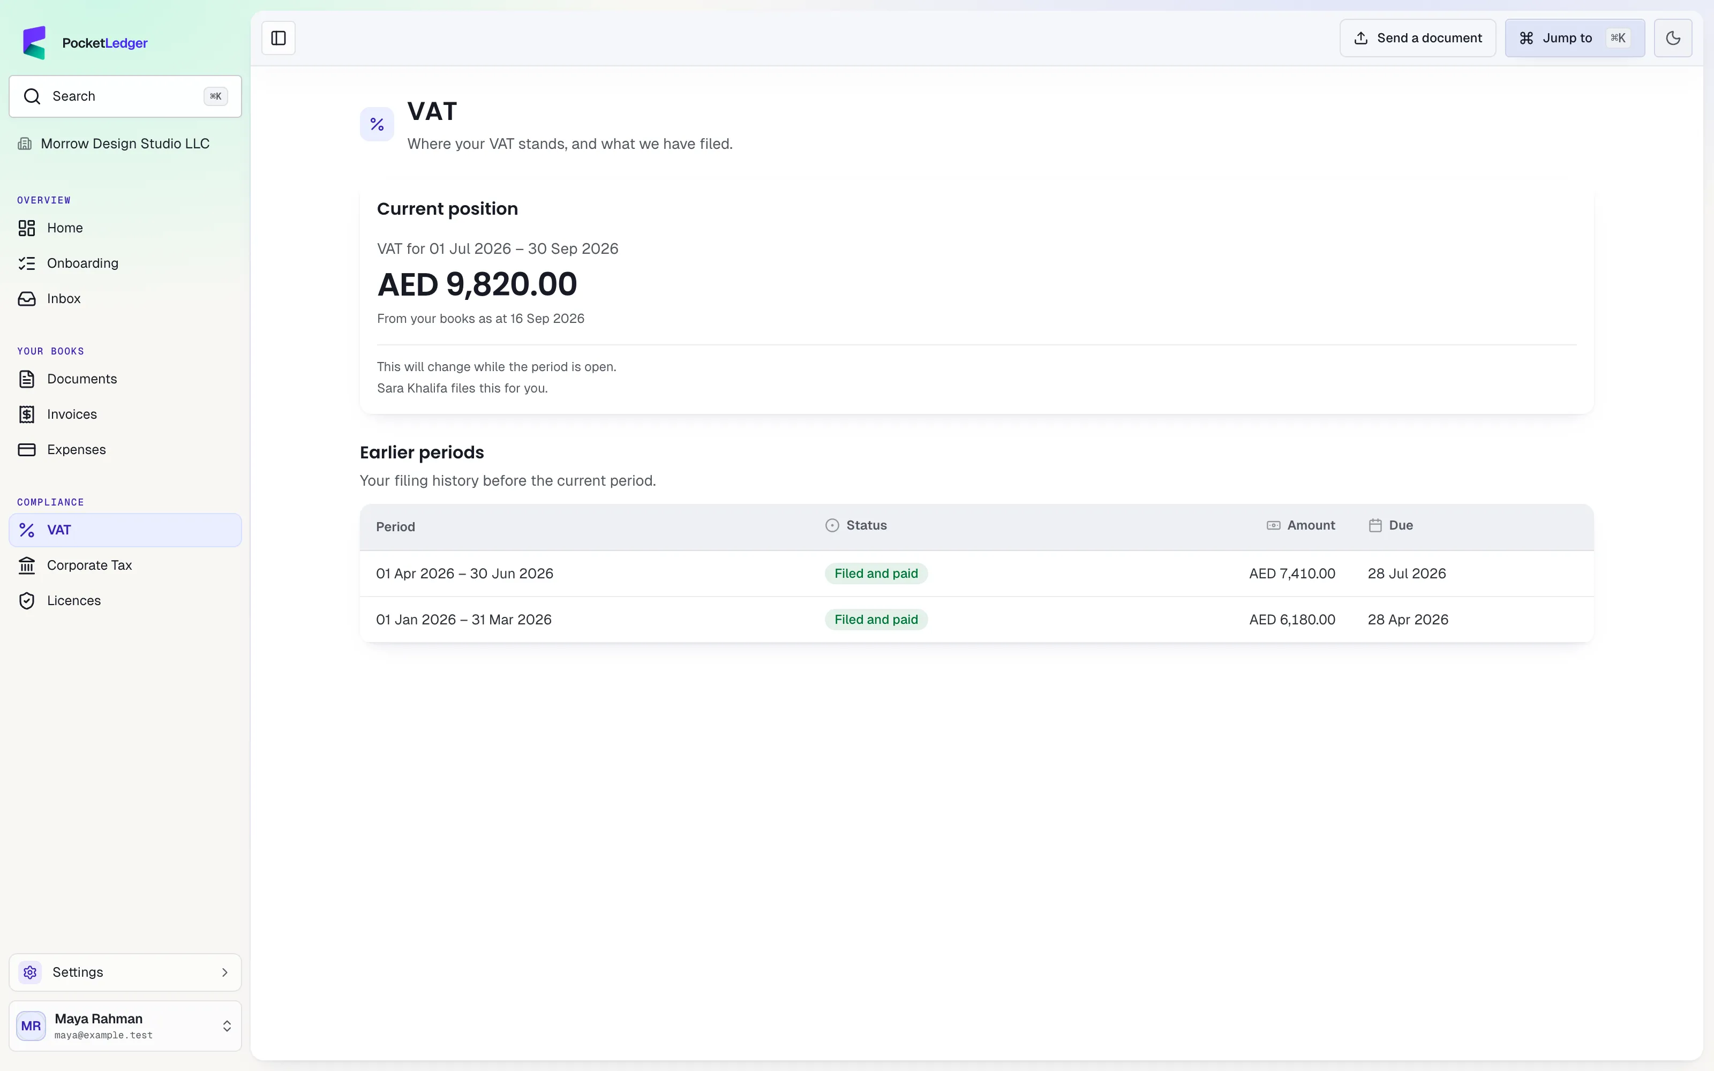Click the 28 Apr 2026 due date
The height and width of the screenshot is (1071, 1714).
pyautogui.click(x=1408, y=620)
